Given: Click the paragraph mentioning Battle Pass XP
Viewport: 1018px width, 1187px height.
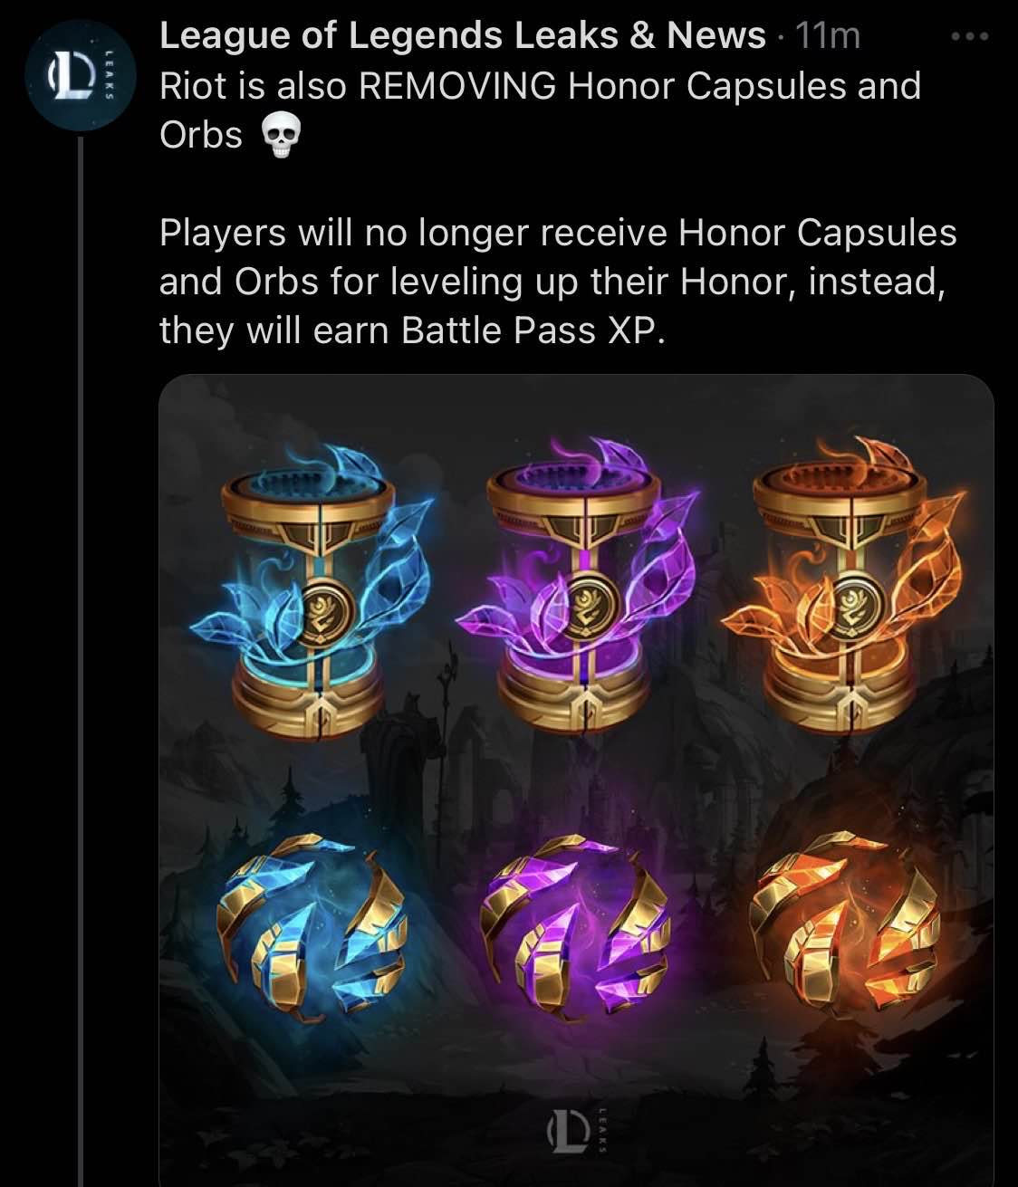Looking at the screenshot, I should tap(558, 282).
